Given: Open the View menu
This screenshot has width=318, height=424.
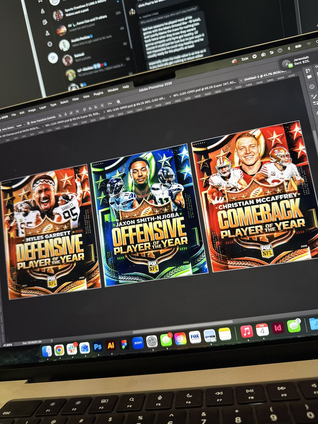Looking at the screenshot, I should click(86, 97).
